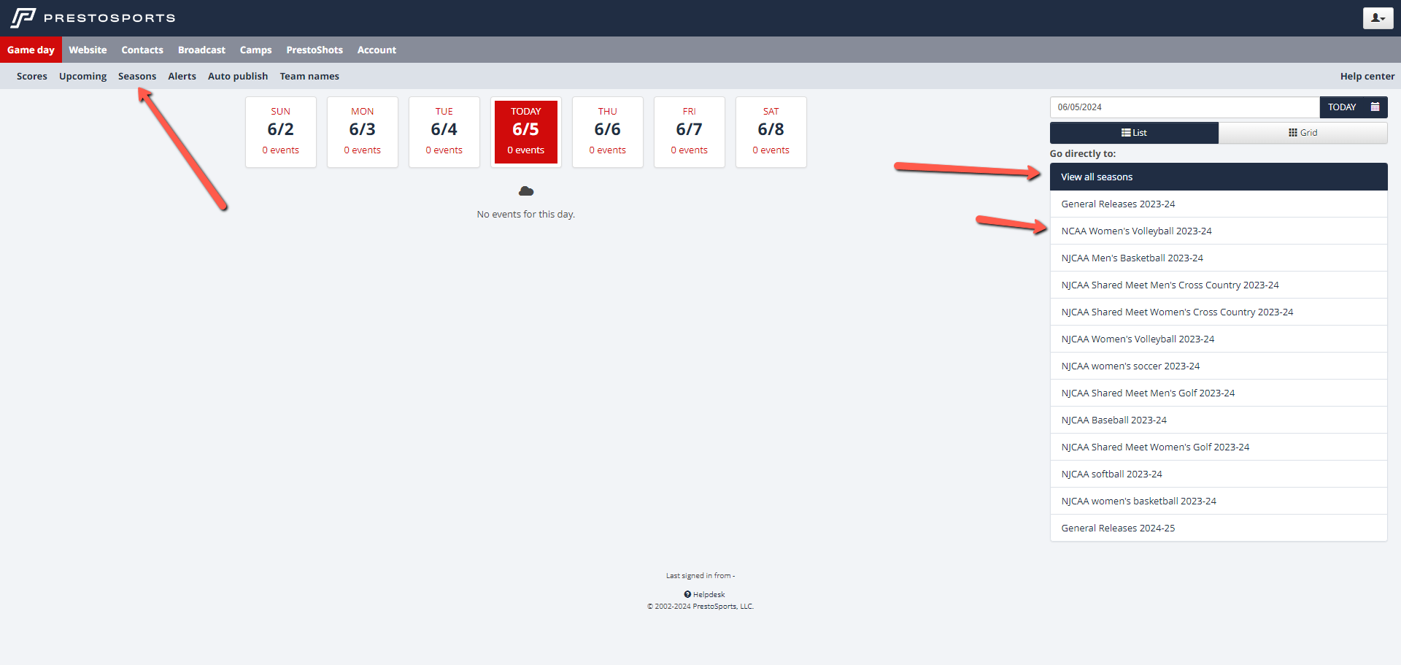Open NJCAA Women's Volleyball 2023-24
Image resolution: width=1401 pixels, height=665 pixels.
point(1219,339)
